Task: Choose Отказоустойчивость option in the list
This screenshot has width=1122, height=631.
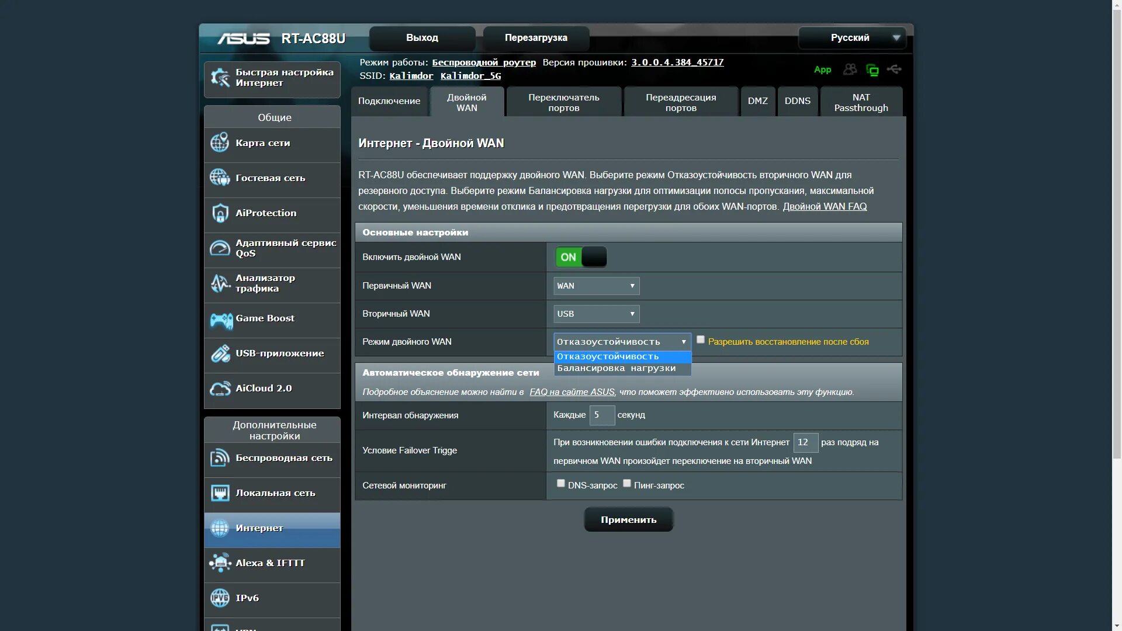Action: [x=622, y=356]
